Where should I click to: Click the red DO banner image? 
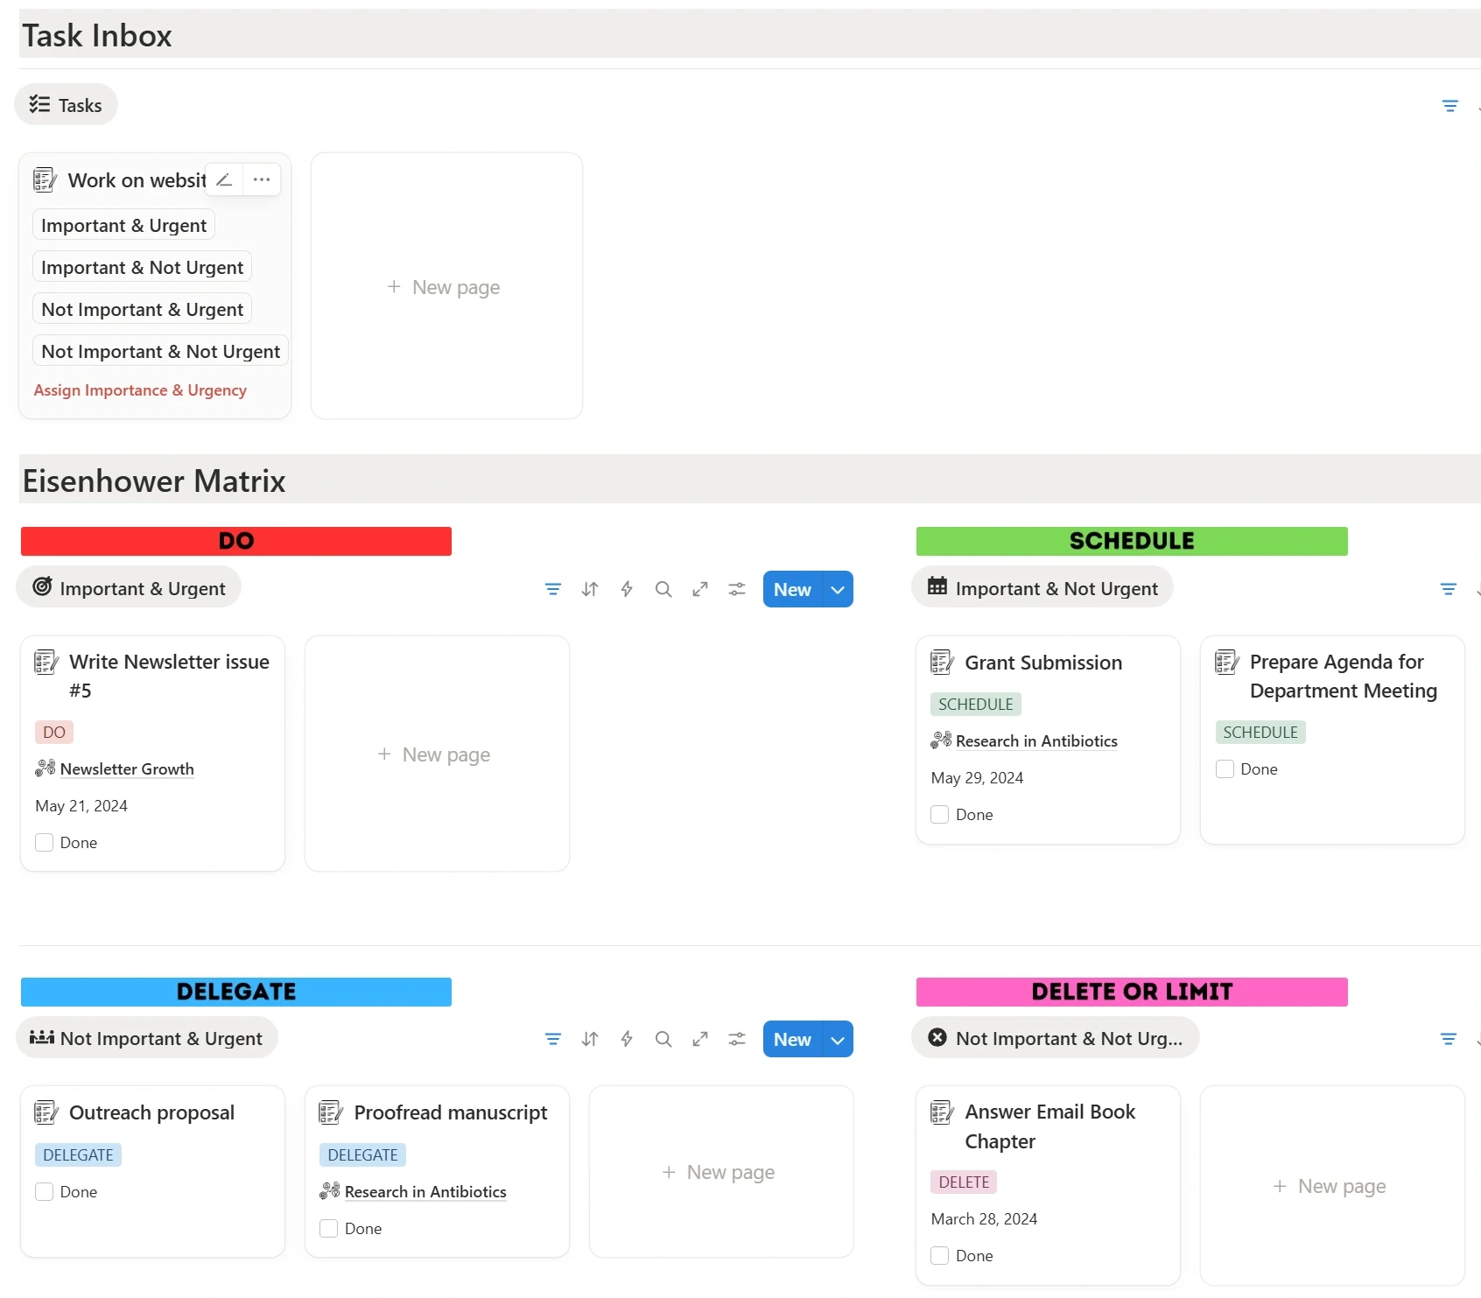click(x=235, y=541)
